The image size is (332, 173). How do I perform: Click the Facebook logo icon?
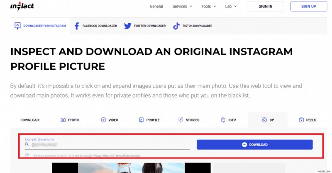[77, 26]
